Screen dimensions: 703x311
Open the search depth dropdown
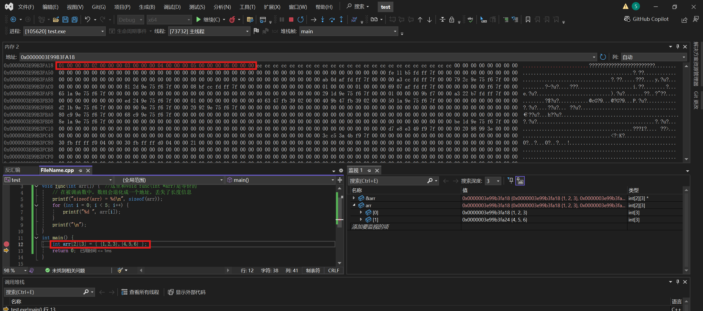[498, 181]
